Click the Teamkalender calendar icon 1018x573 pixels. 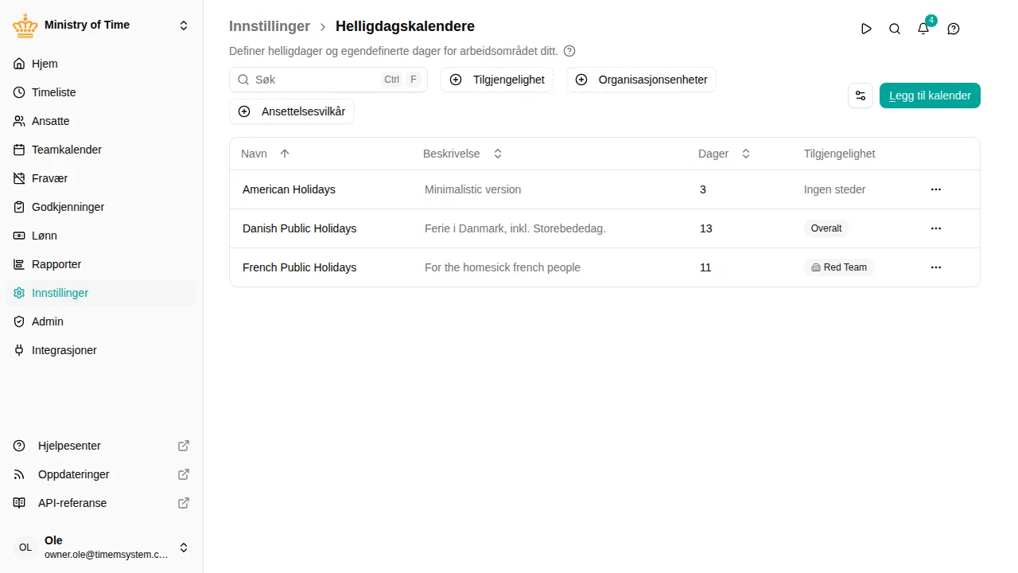pos(19,150)
